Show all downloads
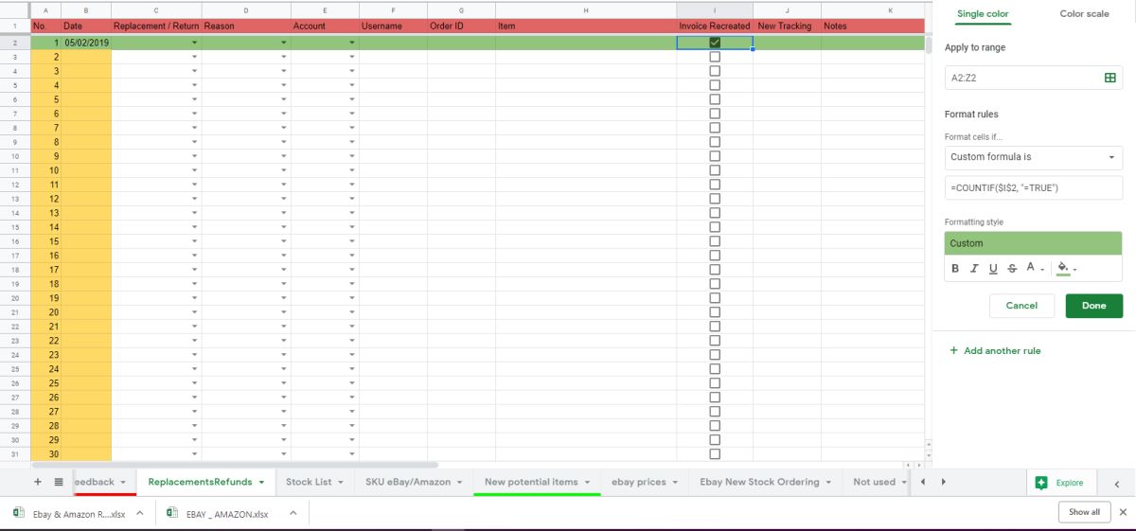 [1084, 512]
